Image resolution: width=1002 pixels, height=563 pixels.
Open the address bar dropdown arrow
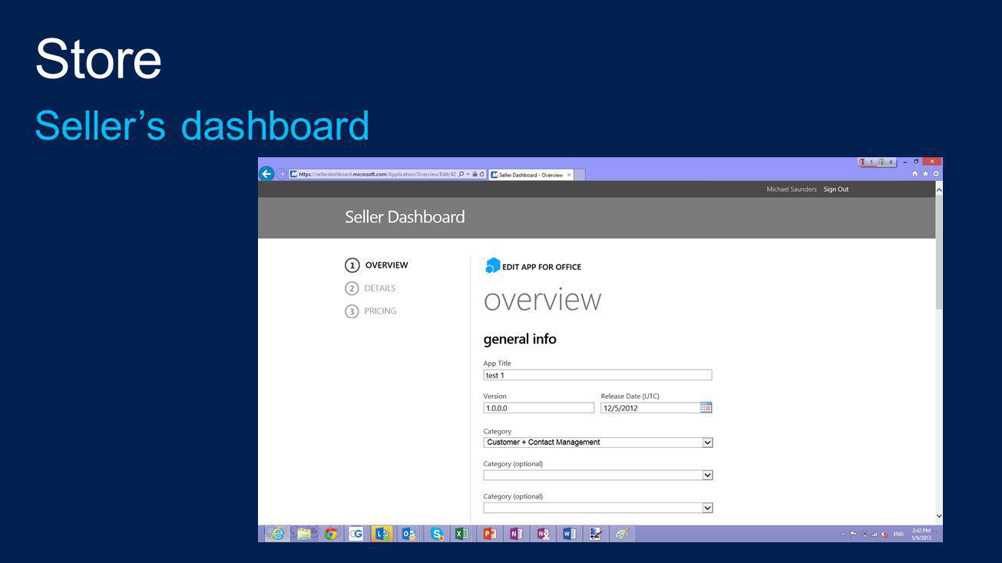468,174
